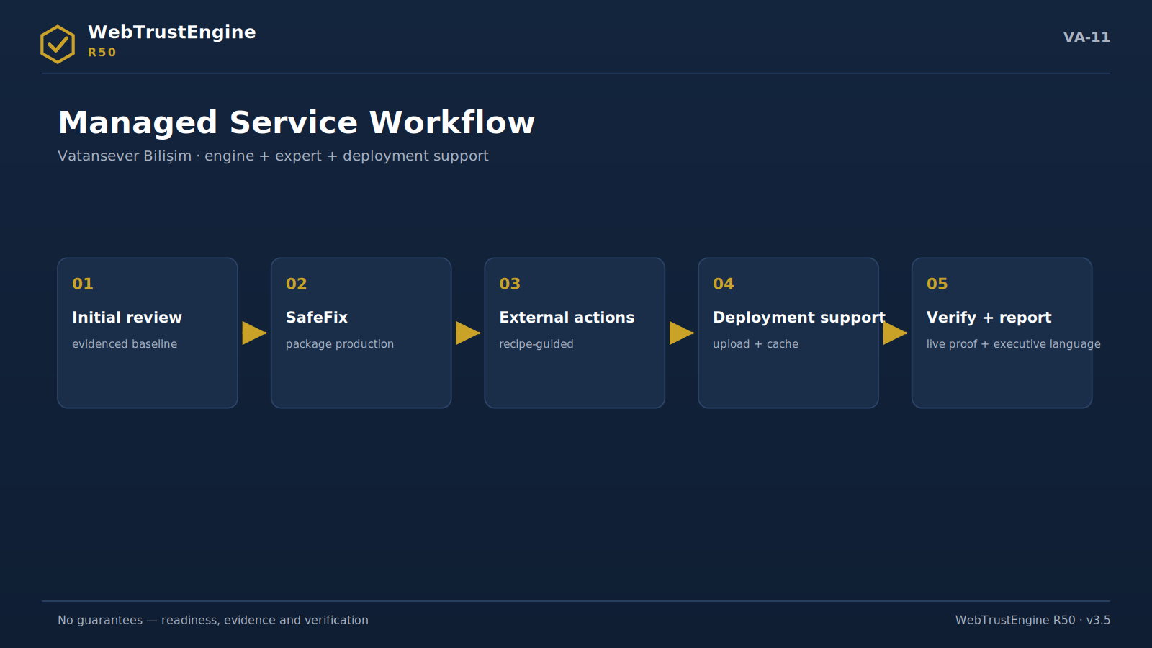Image resolution: width=1152 pixels, height=648 pixels.
Task: Select the External actions card title
Action: [x=567, y=318]
